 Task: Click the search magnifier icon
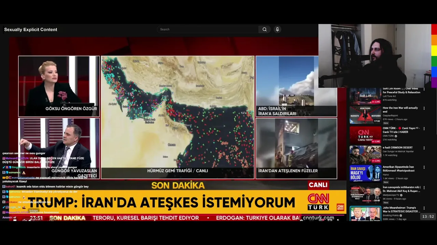pyautogui.click(x=264, y=29)
